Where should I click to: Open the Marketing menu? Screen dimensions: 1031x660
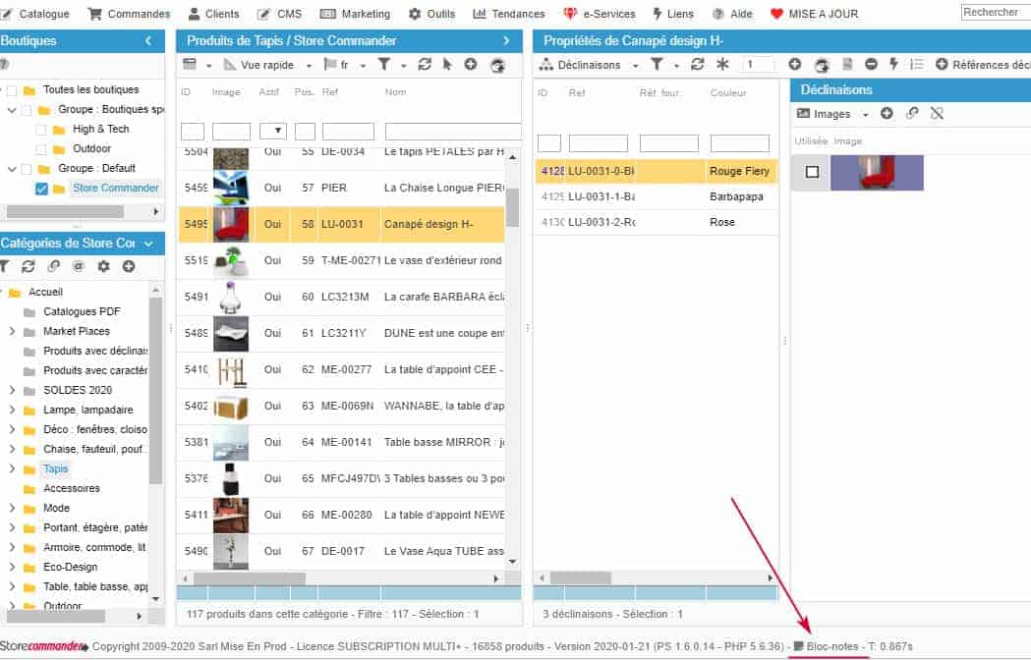pyautogui.click(x=357, y=14)
